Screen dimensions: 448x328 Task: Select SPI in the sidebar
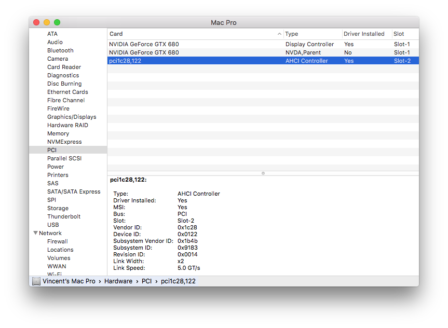pyautogui.click(x=51, y=199)
